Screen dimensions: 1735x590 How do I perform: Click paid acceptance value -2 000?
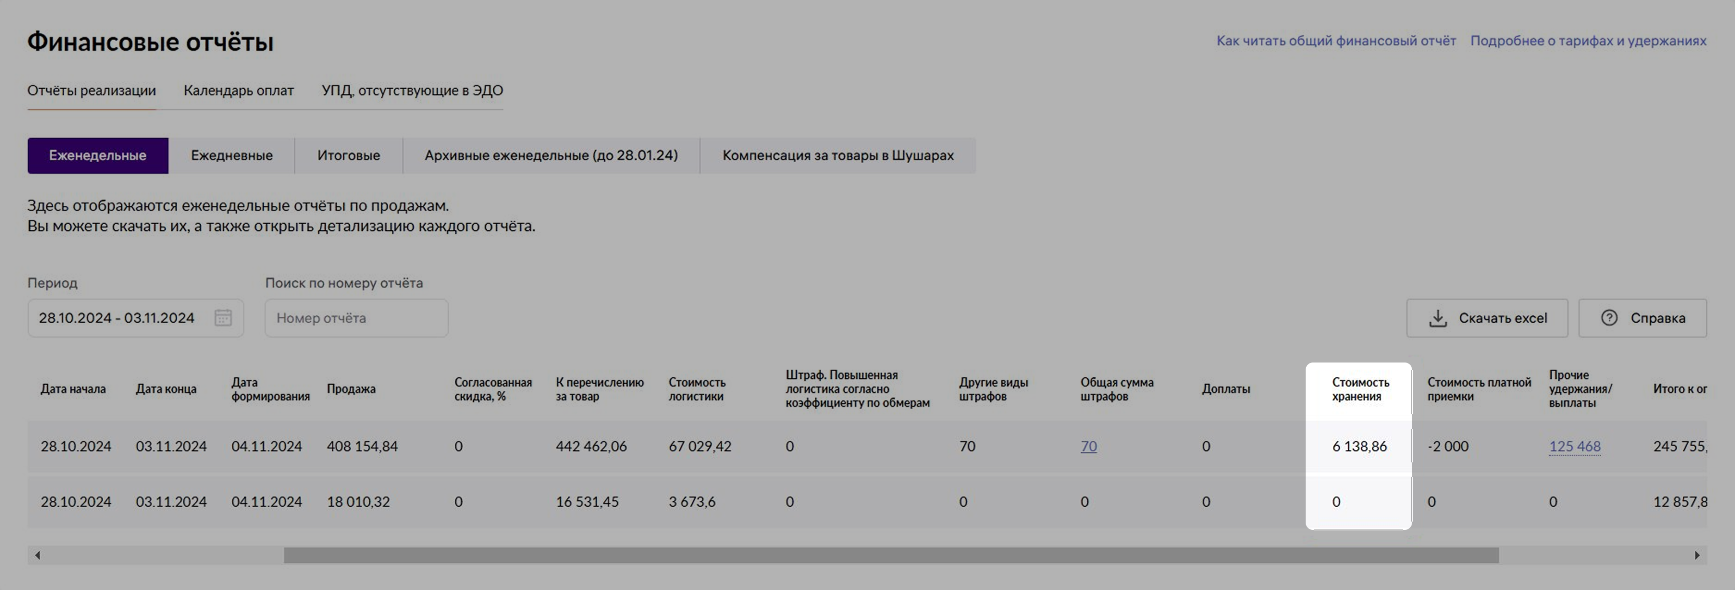click(1448, 446)
